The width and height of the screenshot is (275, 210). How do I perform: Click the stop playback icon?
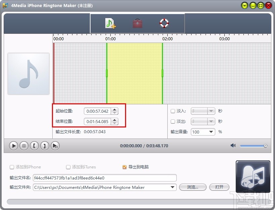coord(24,146)
